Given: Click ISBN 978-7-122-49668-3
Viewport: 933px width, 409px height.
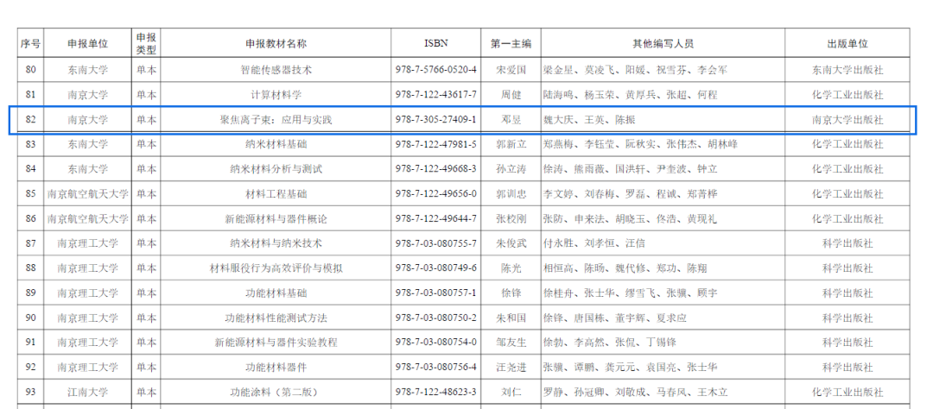Looking at the screenshot, I should 436,169.
